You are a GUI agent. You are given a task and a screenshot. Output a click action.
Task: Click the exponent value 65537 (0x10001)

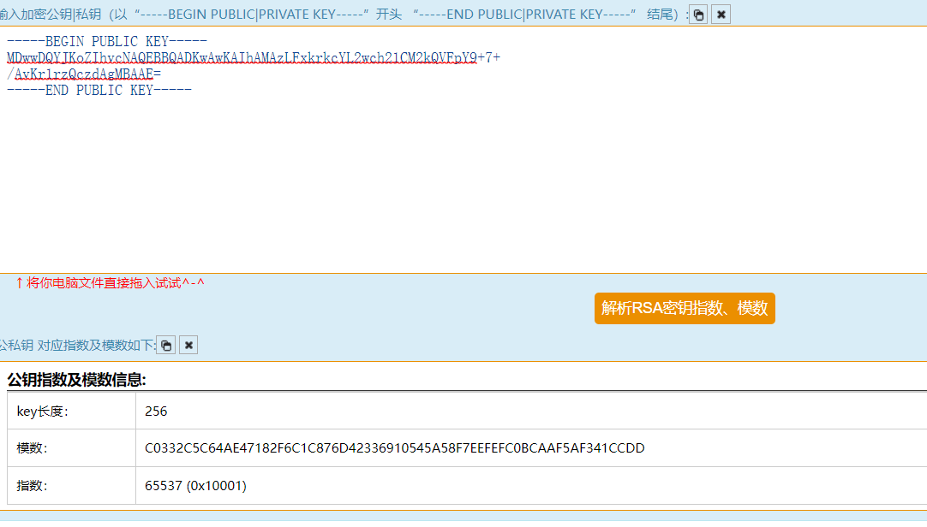(x=194, y=485)
